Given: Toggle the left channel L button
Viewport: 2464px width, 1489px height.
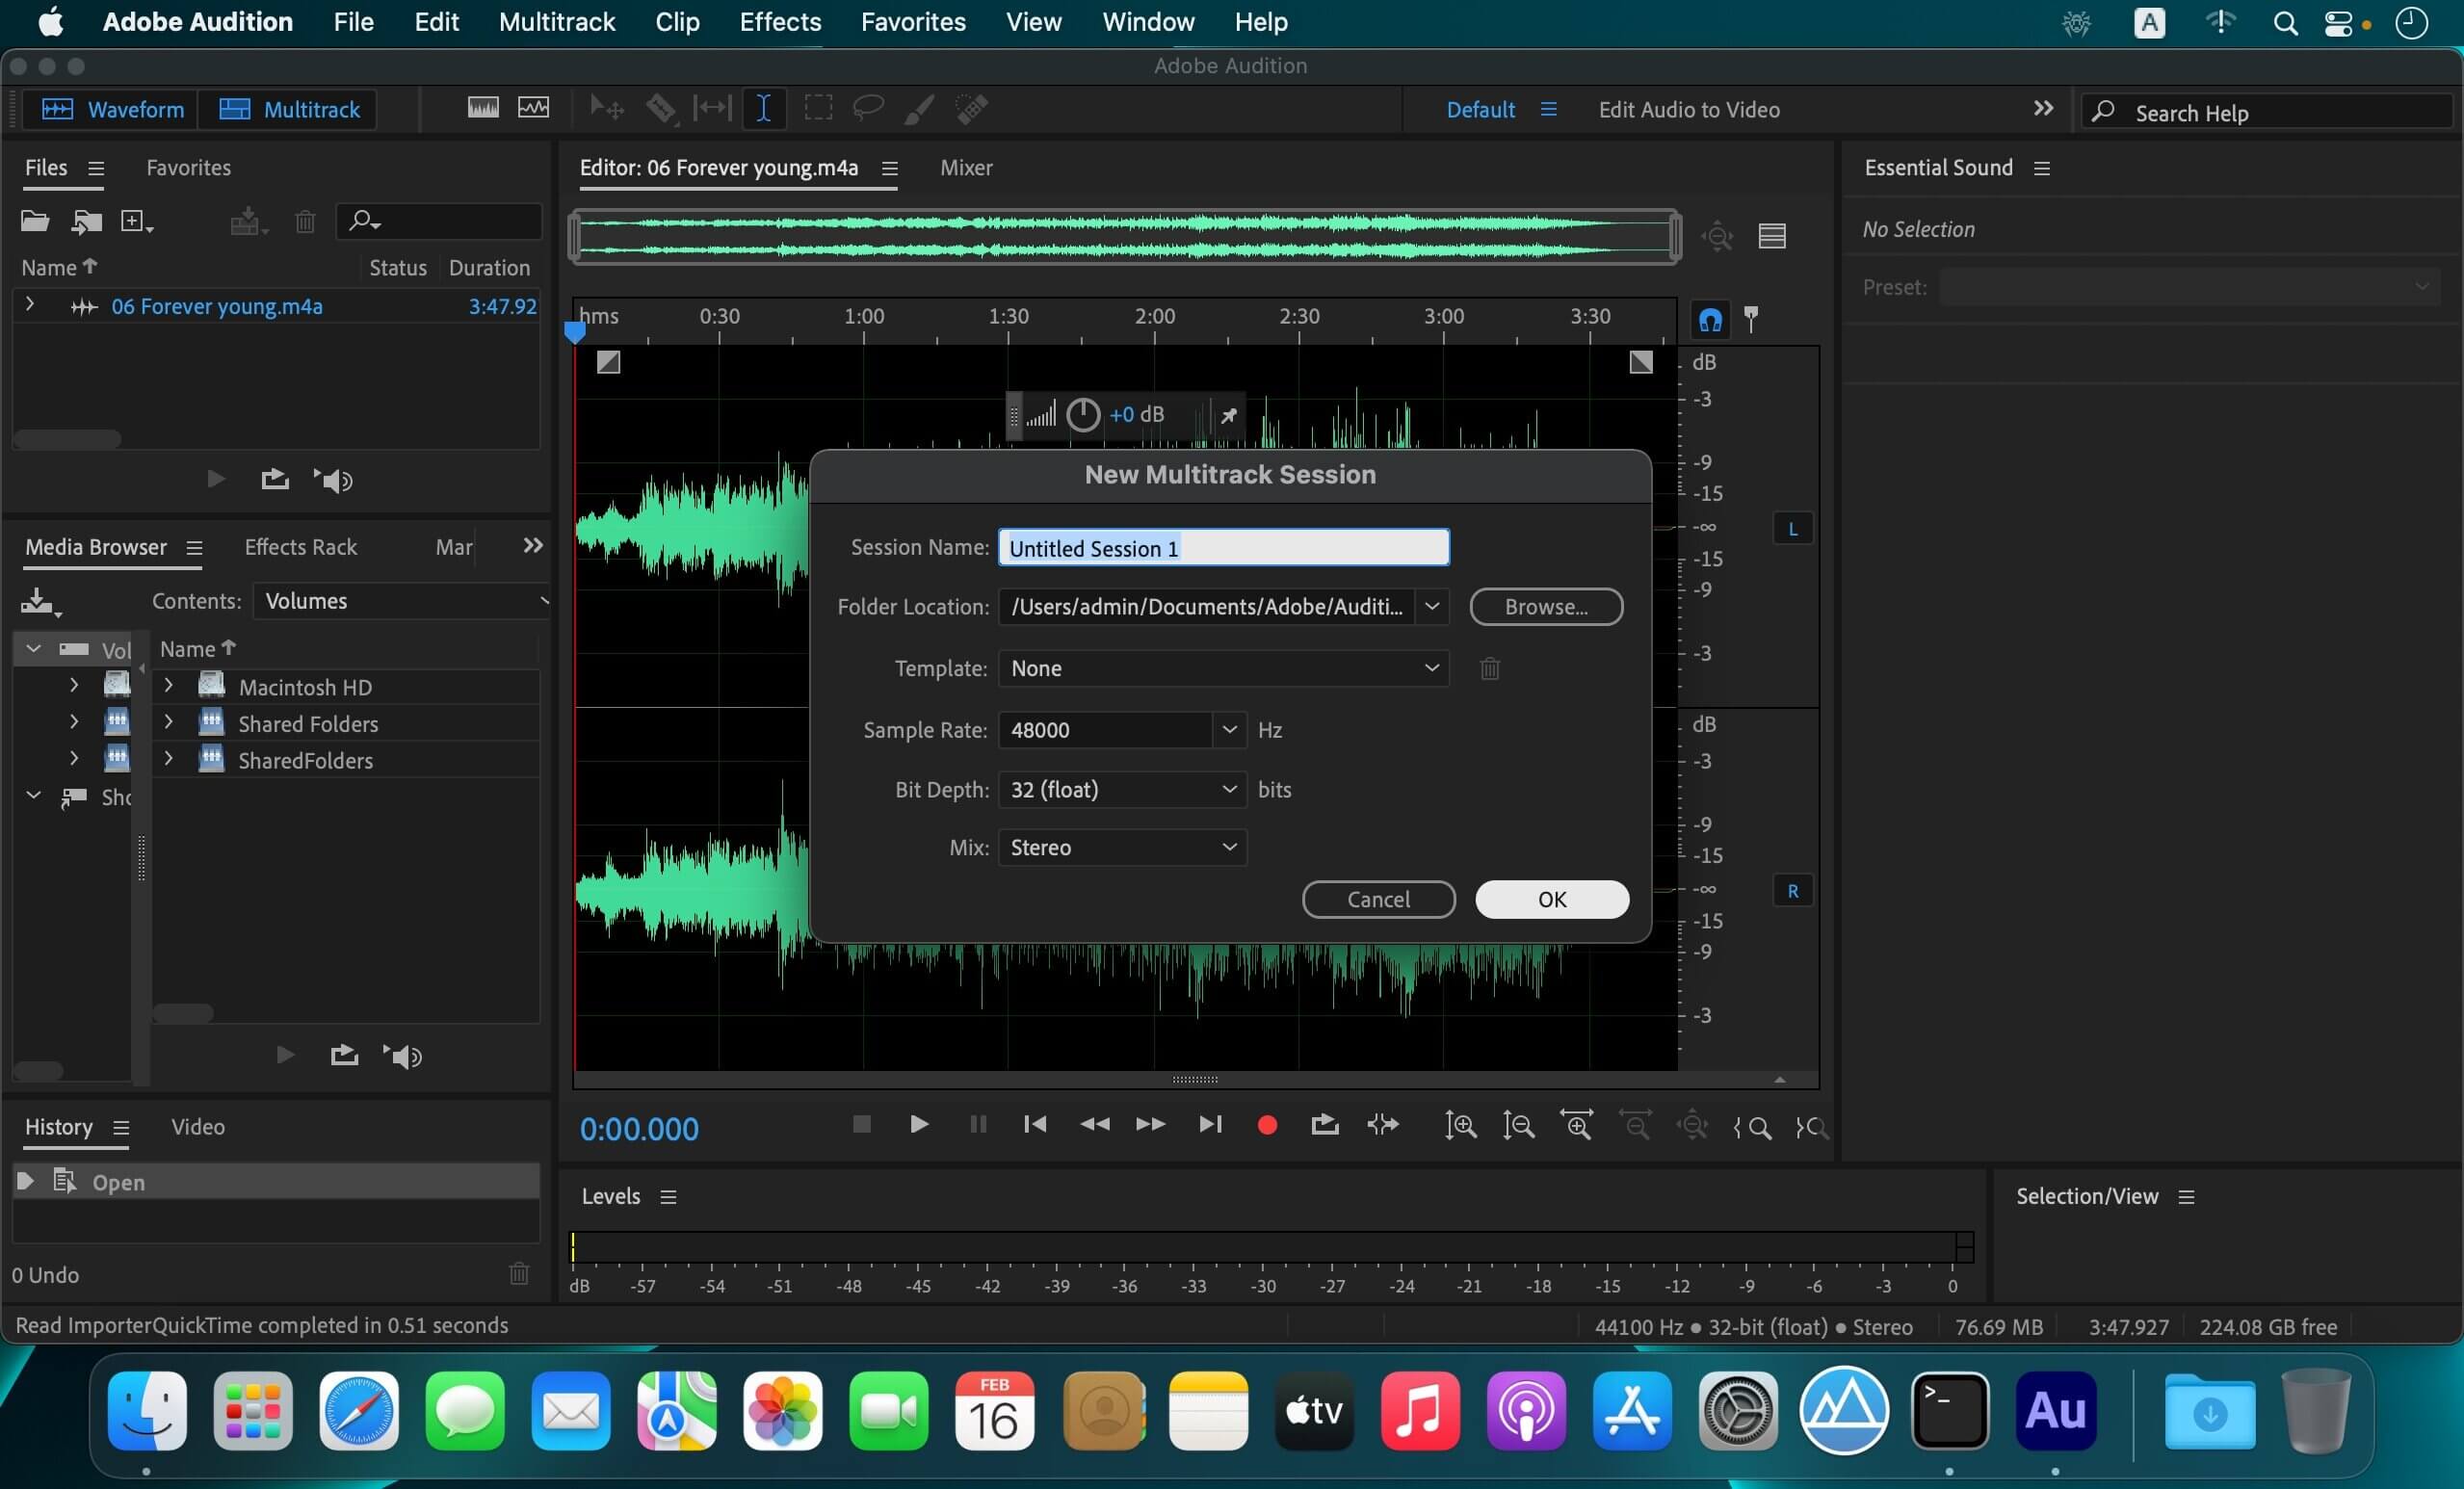Looking at the screenshot, I should [1793, 529].
